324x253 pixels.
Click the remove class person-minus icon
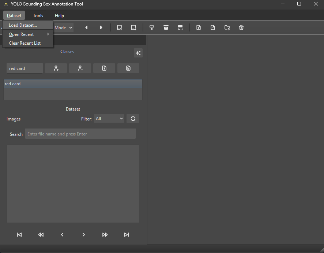click(80, 68)
